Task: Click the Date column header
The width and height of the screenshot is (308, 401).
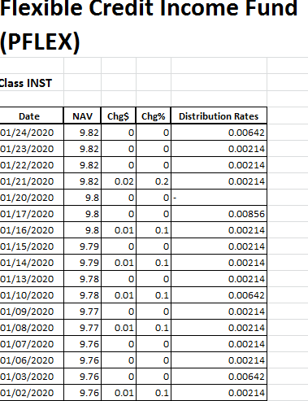Action: point(32,116)
